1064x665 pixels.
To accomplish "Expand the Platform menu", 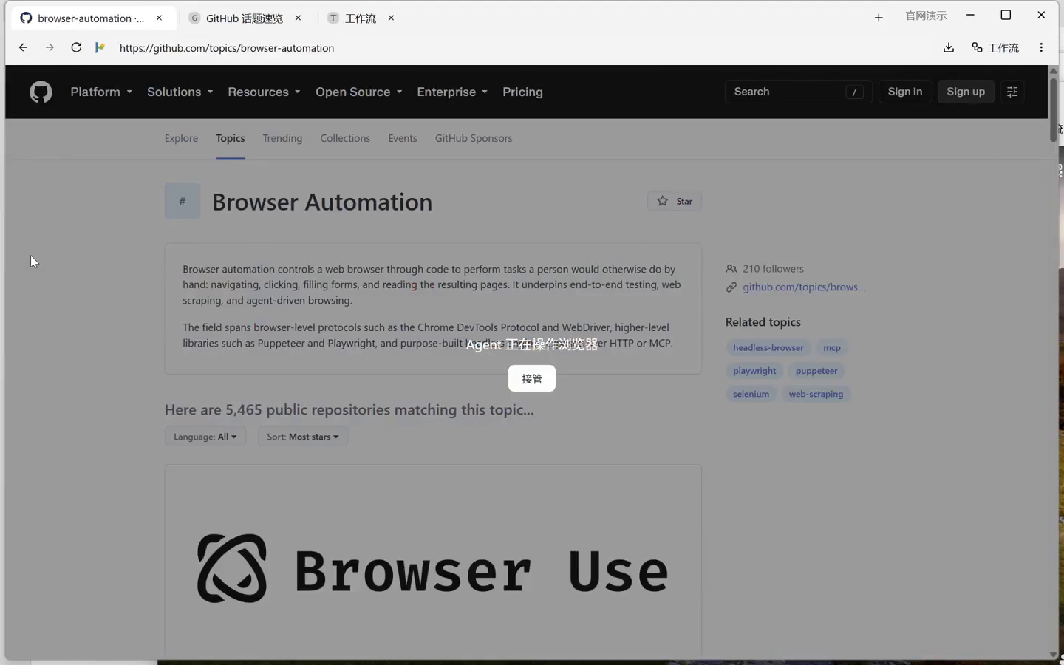I will [101, 92].
